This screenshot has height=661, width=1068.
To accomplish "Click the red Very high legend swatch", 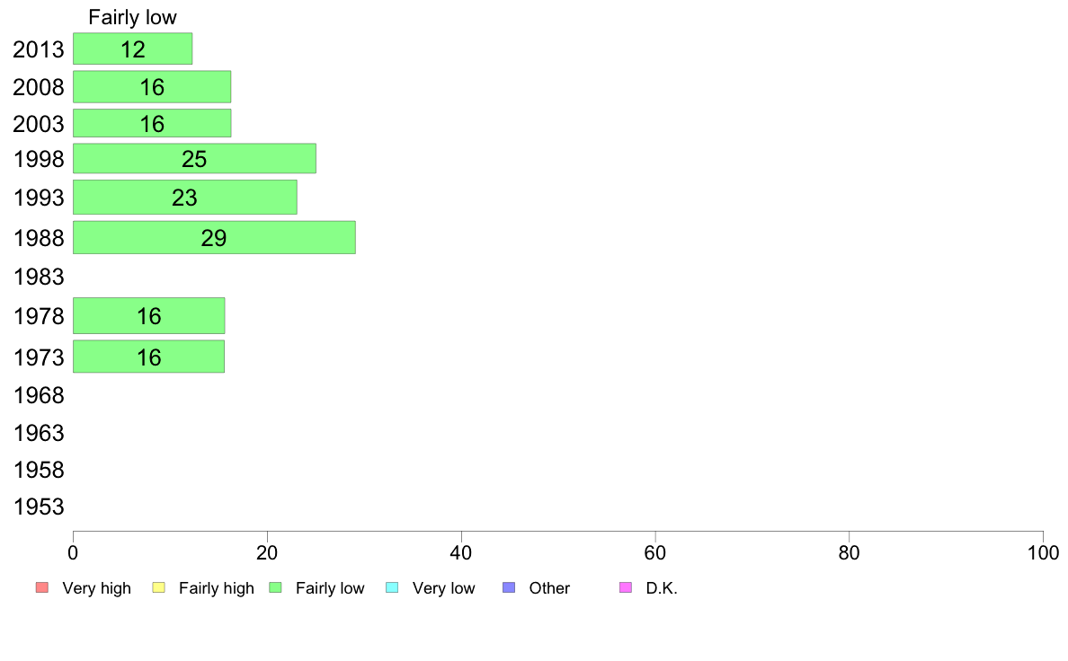I will coord(42,587).
